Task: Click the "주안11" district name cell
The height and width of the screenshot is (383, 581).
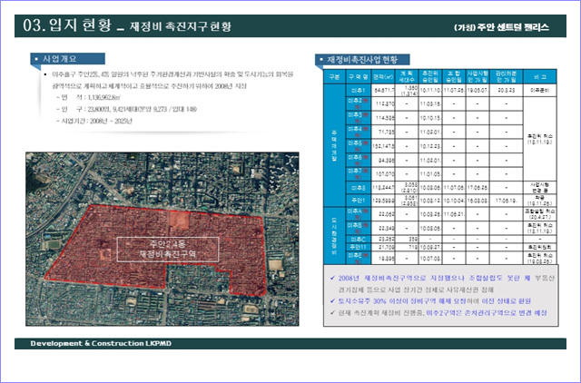Action: [359, 247]
